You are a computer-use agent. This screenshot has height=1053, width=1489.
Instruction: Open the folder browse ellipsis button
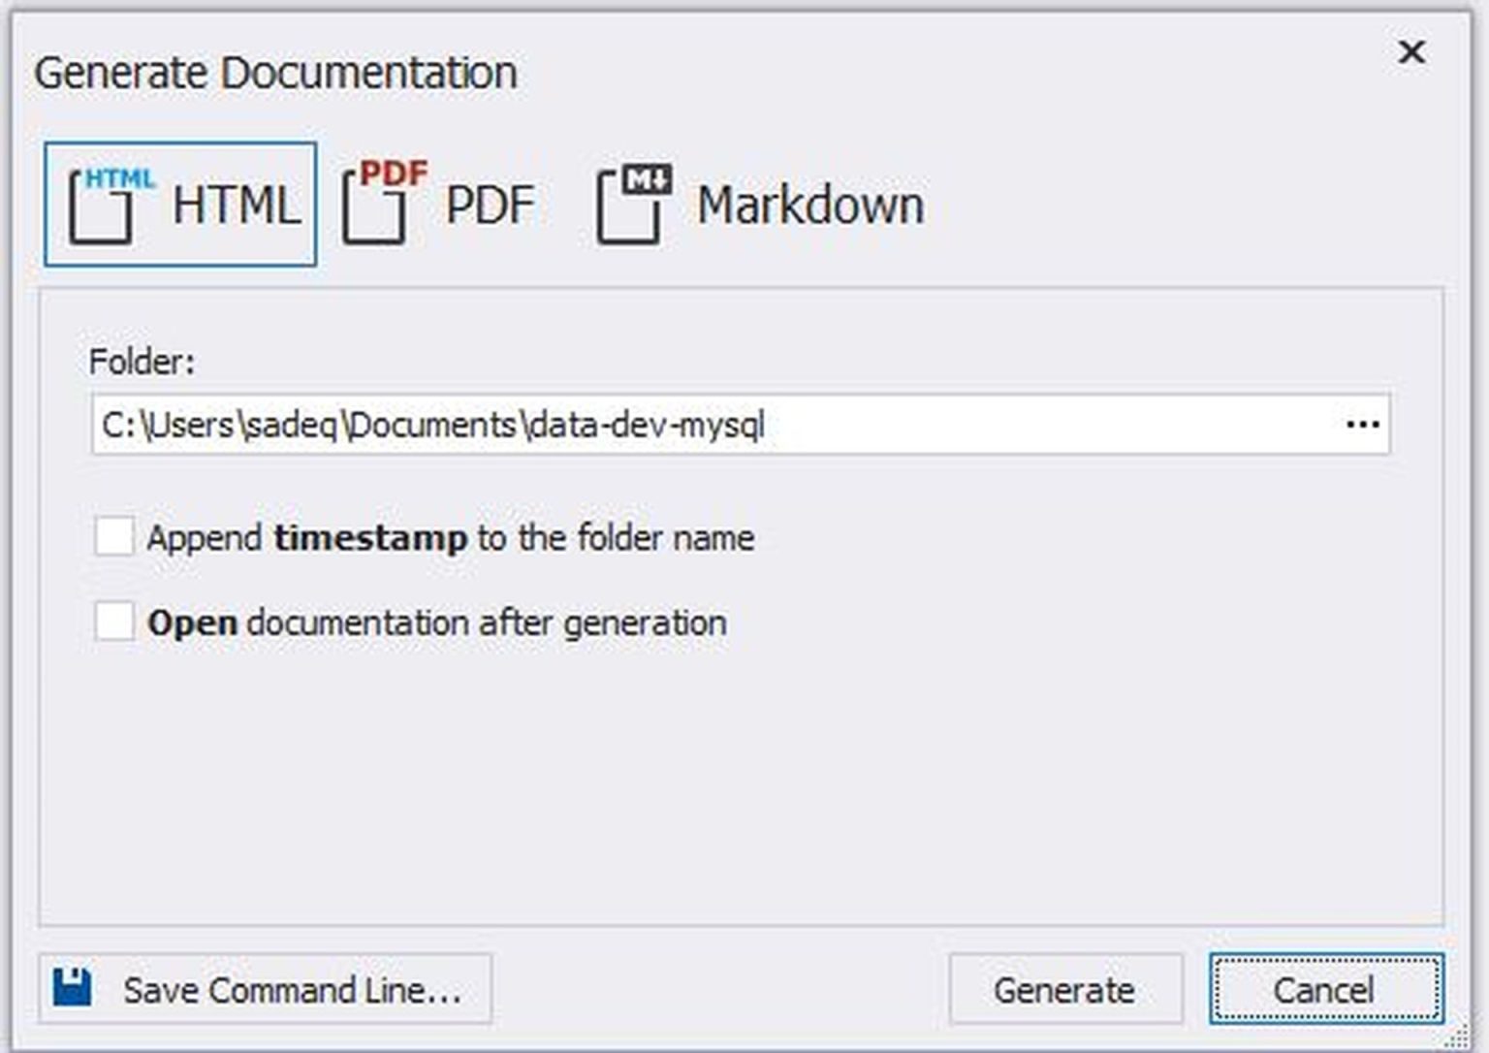[x=1361, y=424]
